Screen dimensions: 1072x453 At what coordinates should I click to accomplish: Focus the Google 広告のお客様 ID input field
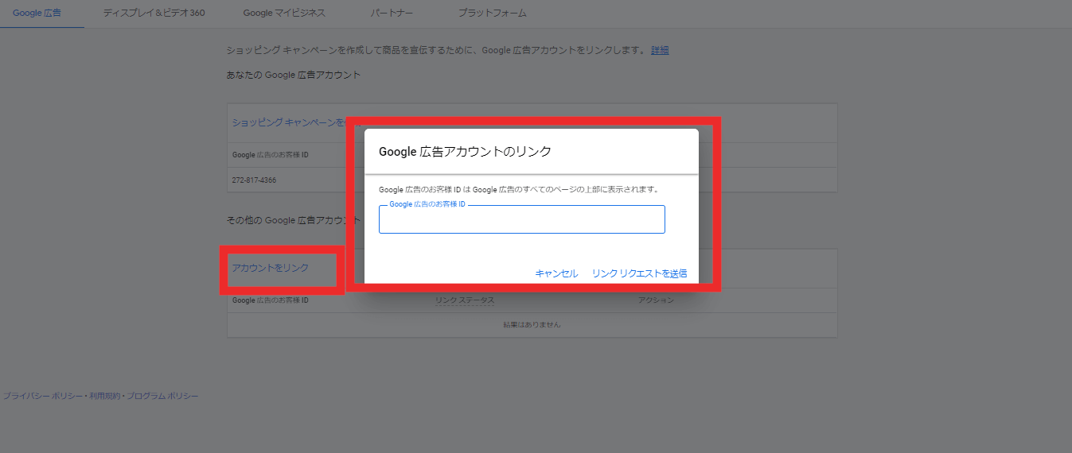pos(521,219)
